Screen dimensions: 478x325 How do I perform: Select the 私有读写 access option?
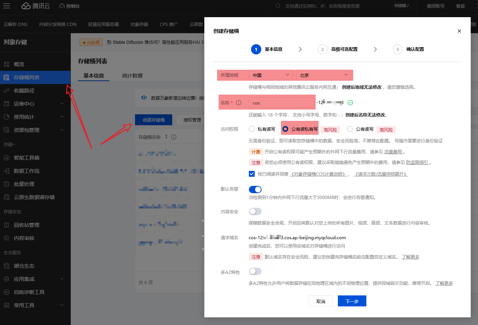(252, 128)
